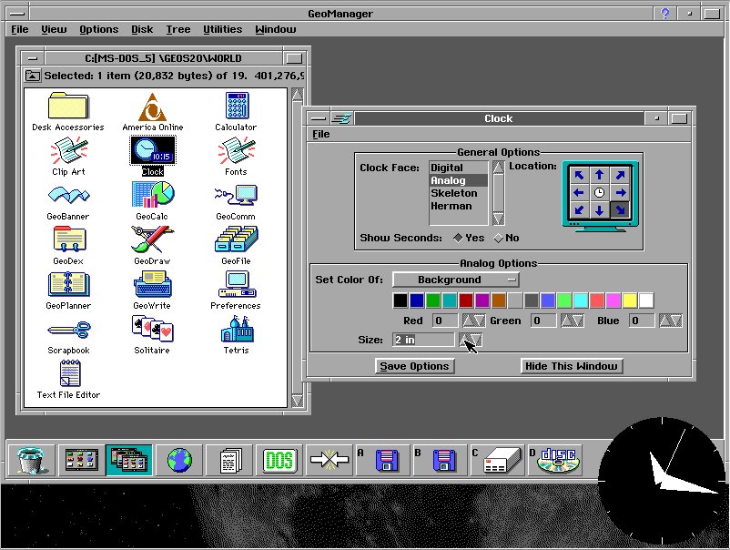The image size is (730, 550).
Task: Launch America Online
Action: [x=152, y=111]
